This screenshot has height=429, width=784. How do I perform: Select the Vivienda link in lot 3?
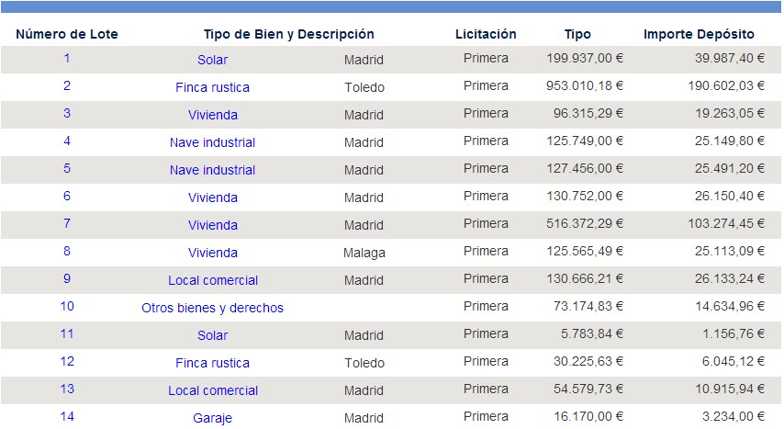212,115
